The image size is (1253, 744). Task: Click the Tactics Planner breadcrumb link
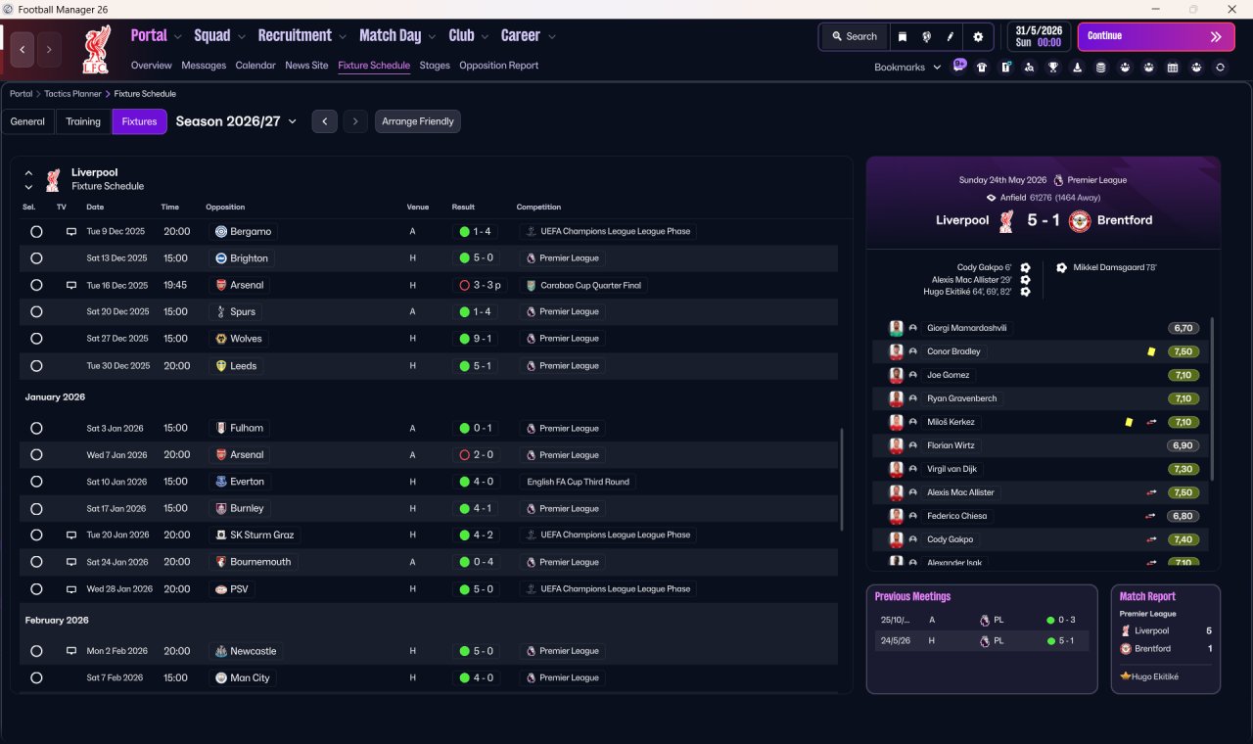pyautogui.click(x=72, y=94)
